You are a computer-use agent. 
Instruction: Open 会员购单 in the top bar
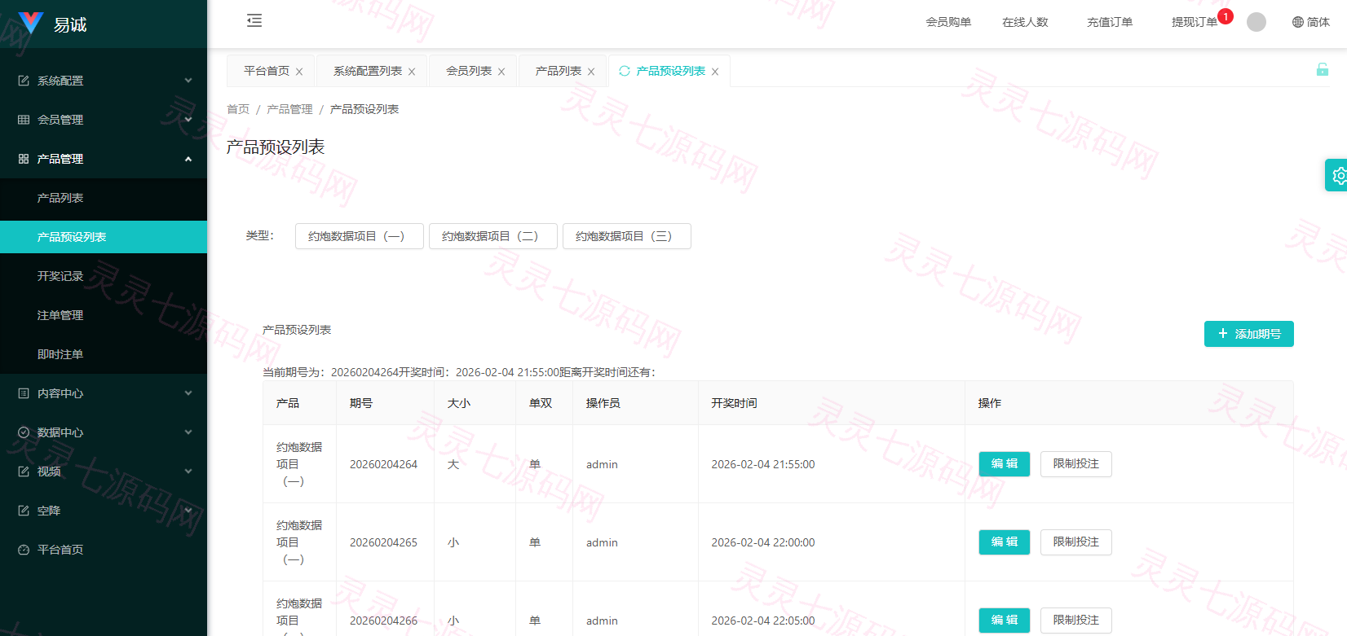[948, 22]
